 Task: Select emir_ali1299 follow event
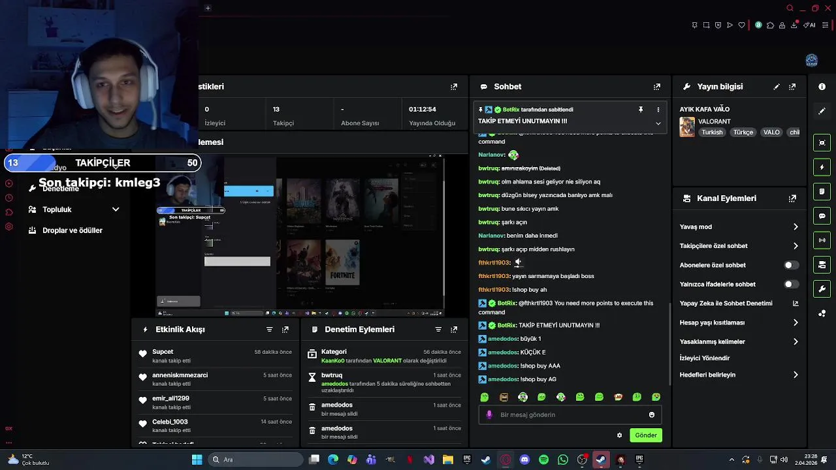click(x=170, y=399)
